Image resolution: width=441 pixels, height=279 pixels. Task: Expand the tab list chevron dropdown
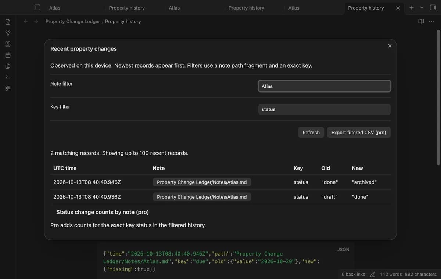(x=422, y=7)
